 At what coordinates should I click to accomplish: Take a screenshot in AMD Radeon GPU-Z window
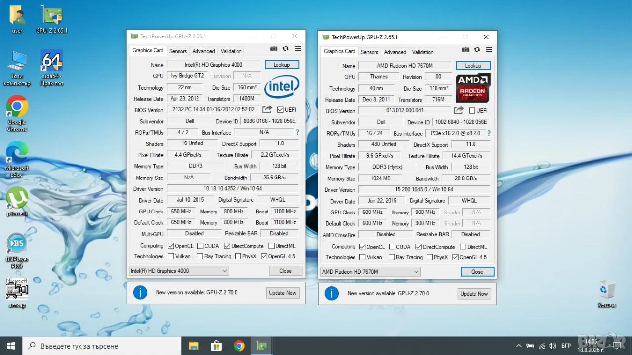[x=466, y=50]
